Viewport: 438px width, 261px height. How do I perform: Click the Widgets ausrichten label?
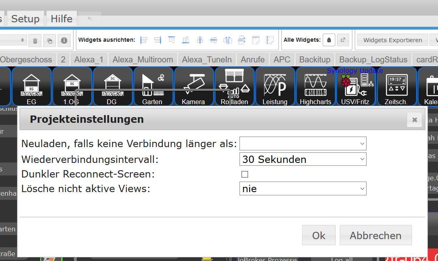[x=107, y=40]
